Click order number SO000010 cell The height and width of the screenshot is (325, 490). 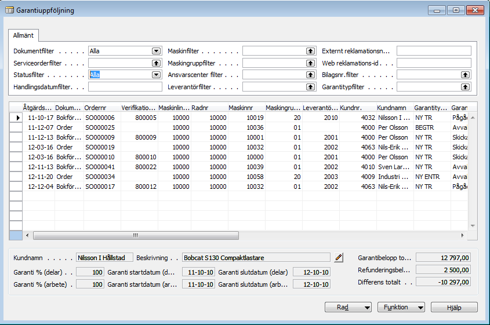tap(102, 157)
